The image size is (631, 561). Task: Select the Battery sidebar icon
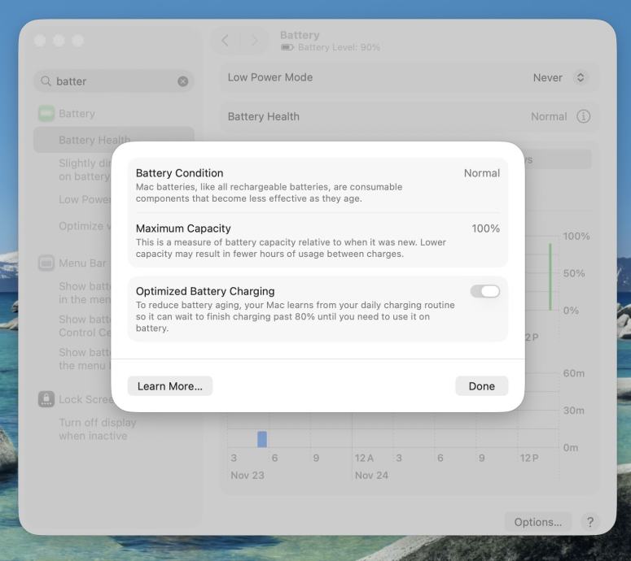tap(46, 114)
